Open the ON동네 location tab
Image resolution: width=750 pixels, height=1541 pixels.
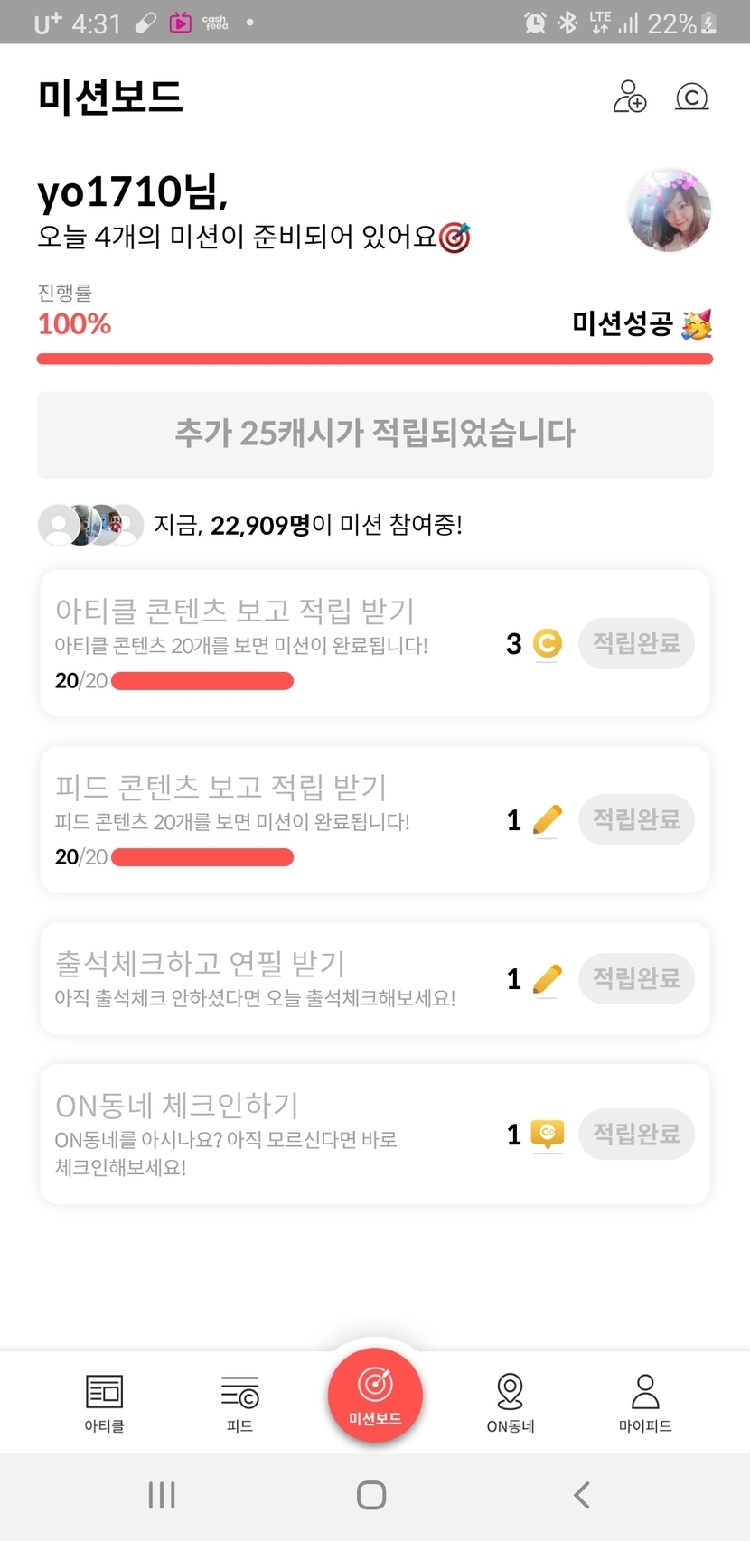pyautogui.click(x=511, y=1403)
